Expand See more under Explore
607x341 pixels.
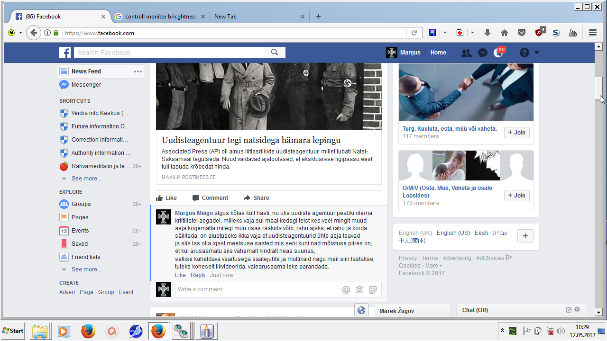coord(86,269)
